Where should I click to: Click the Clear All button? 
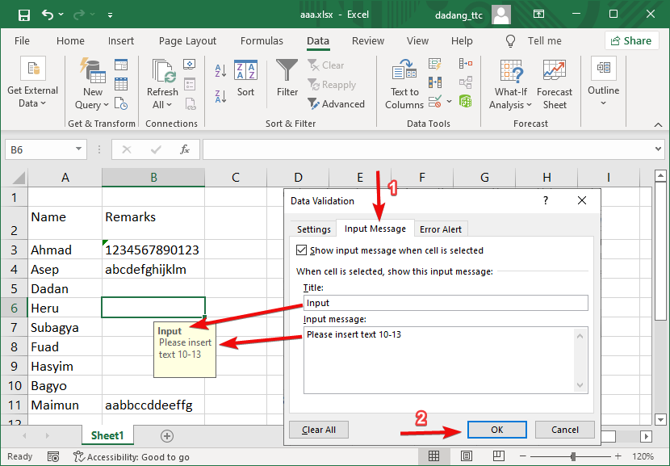[x=318, y=429]
